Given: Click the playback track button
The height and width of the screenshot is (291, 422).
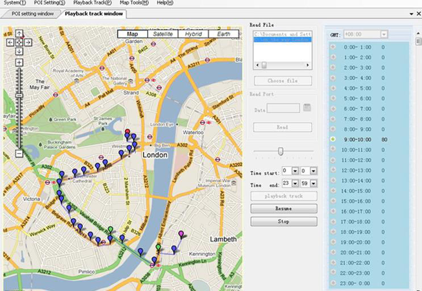Looking at the screenshot, I should (283, 196).
